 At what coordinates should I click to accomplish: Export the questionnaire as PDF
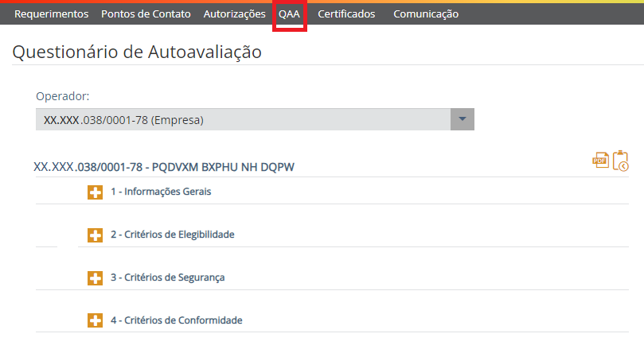[x=600, y=161]
